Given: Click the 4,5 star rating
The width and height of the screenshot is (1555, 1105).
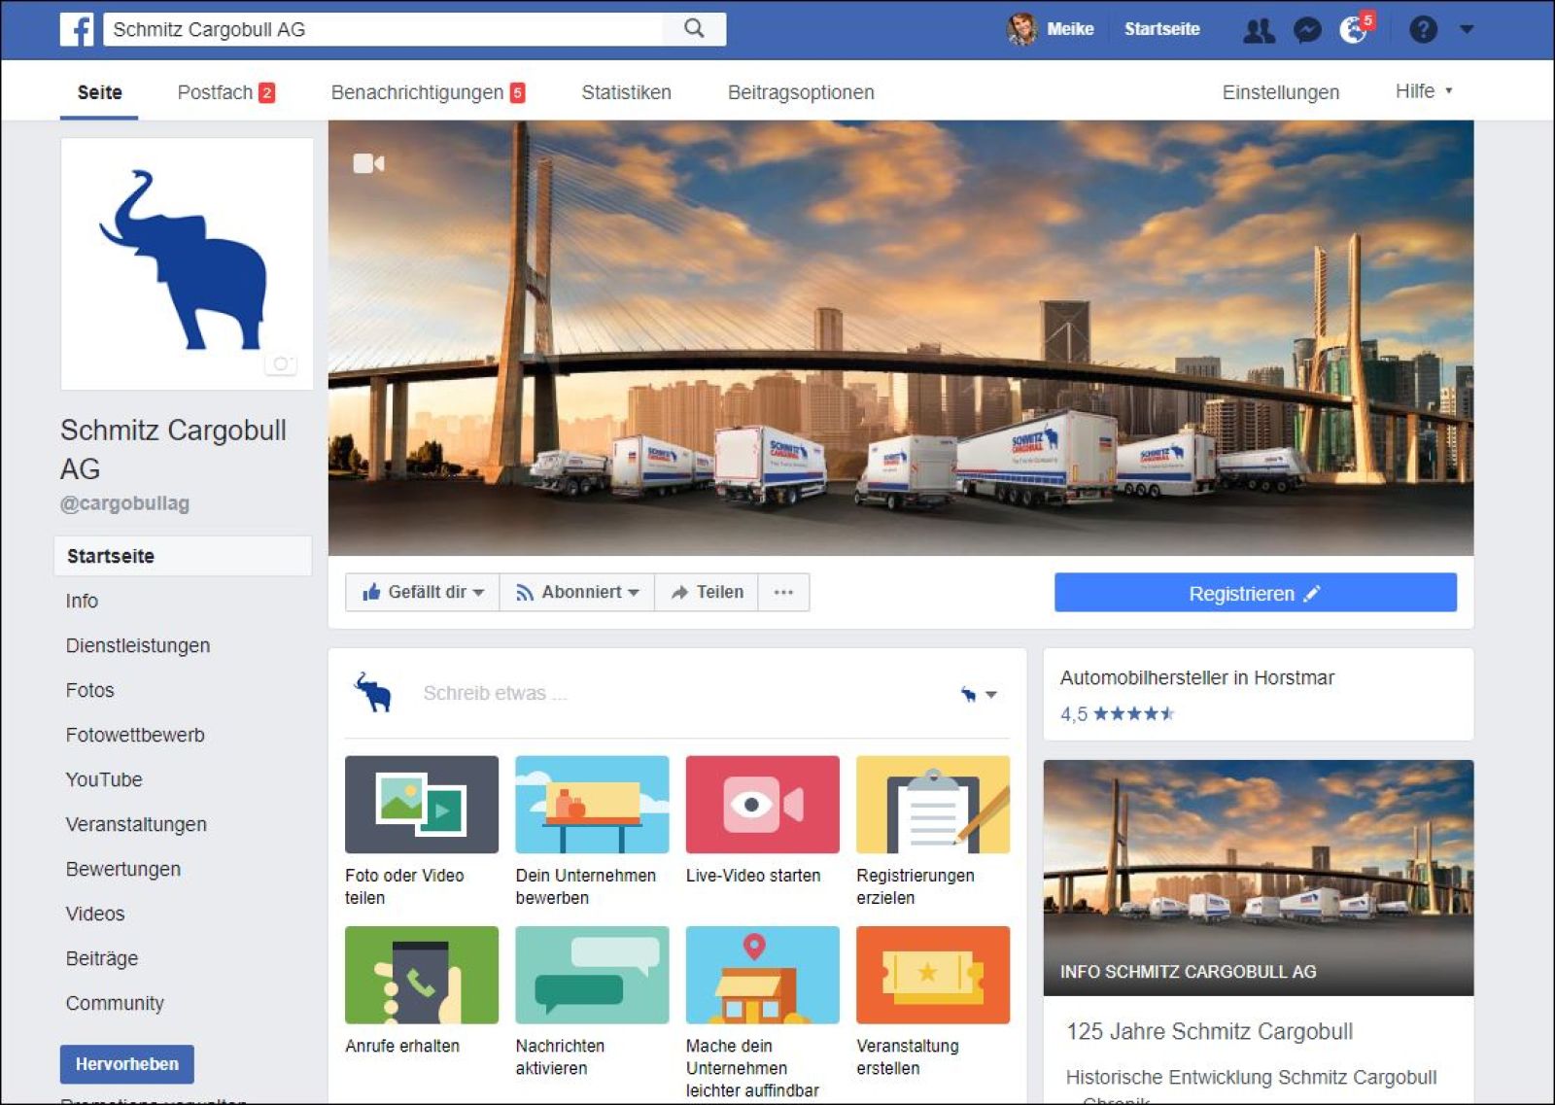Looking at the screenshot, I should tap(1117, 714).
